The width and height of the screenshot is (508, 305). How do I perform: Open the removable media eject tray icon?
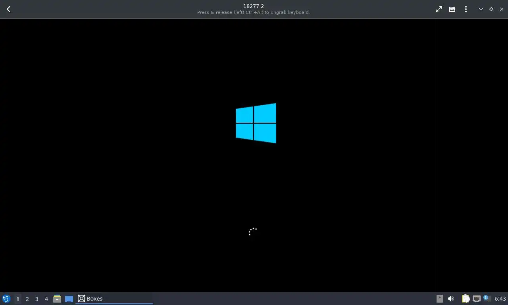tap(439, 299)
